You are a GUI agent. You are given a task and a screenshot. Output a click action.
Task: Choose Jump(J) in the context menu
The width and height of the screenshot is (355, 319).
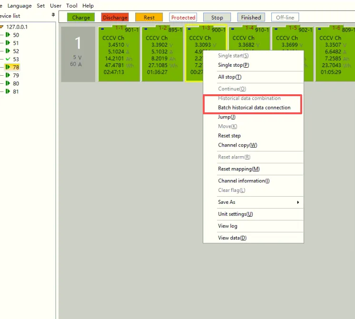(253, 117)
